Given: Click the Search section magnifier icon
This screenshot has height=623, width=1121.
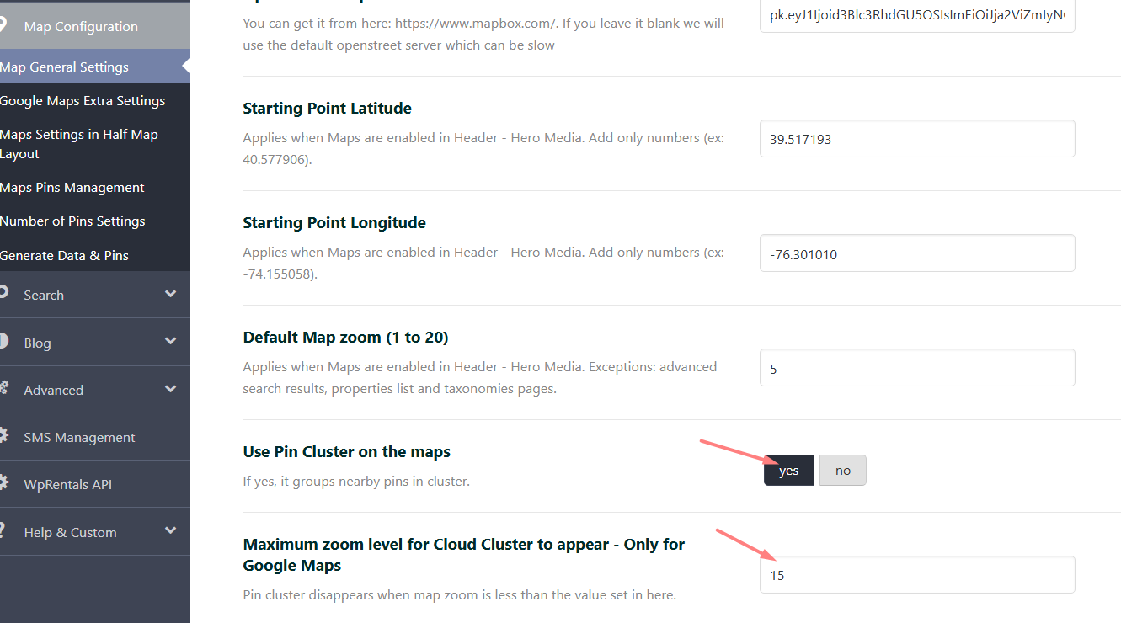Looking at the screenshot, I should pyautogui.click(x=3, y=293).
